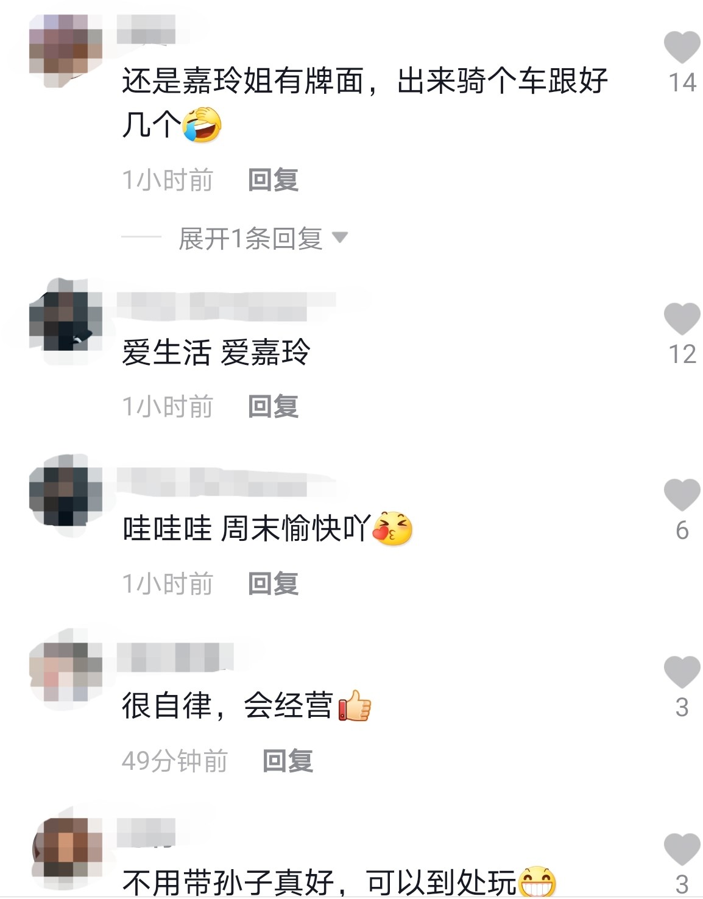Like the comment with 14 likes
The height and width of the screenshot is (899, 703).
pos(682,47)
